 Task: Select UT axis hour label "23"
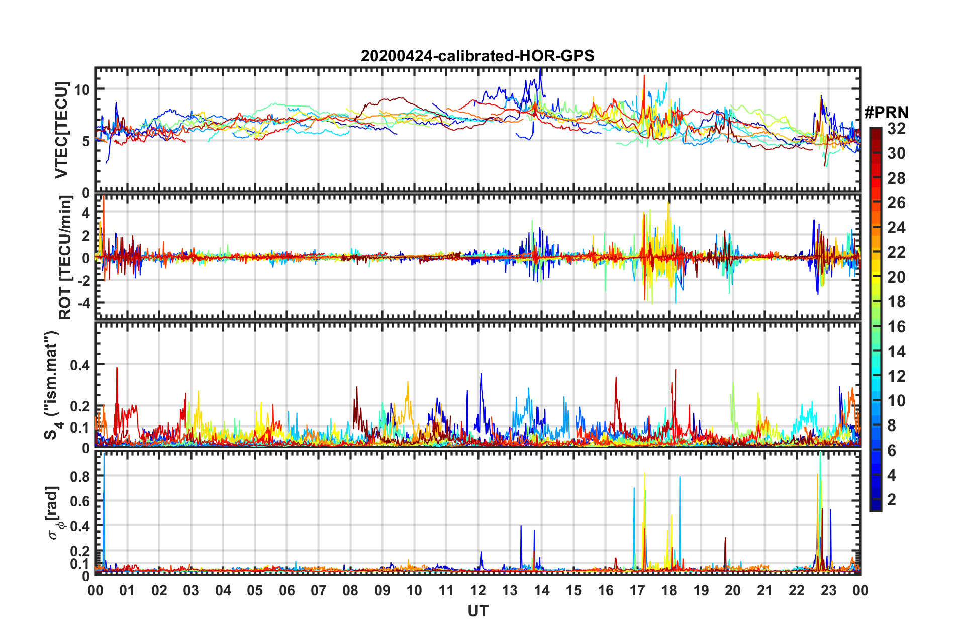(828, 590)
